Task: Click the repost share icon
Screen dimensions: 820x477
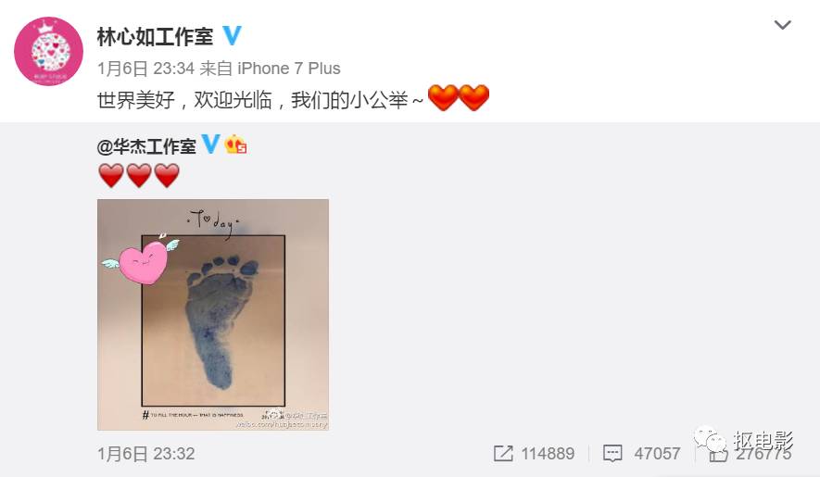Action: point(503,454)
